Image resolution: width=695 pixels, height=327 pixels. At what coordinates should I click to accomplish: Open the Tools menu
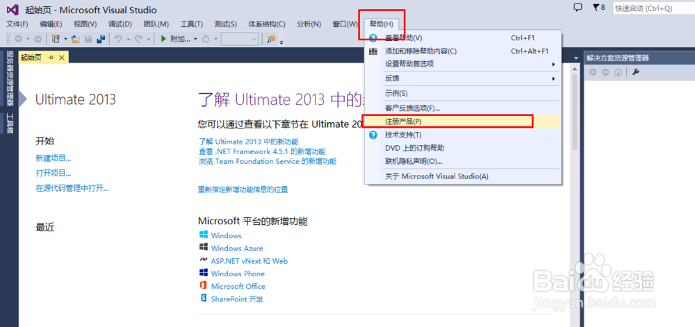pyautogui.click(x=192, y=24)
